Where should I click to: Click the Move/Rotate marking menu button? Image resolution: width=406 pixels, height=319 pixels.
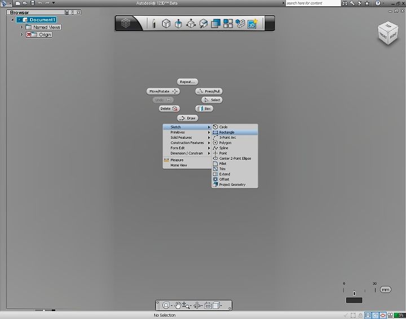163,91
